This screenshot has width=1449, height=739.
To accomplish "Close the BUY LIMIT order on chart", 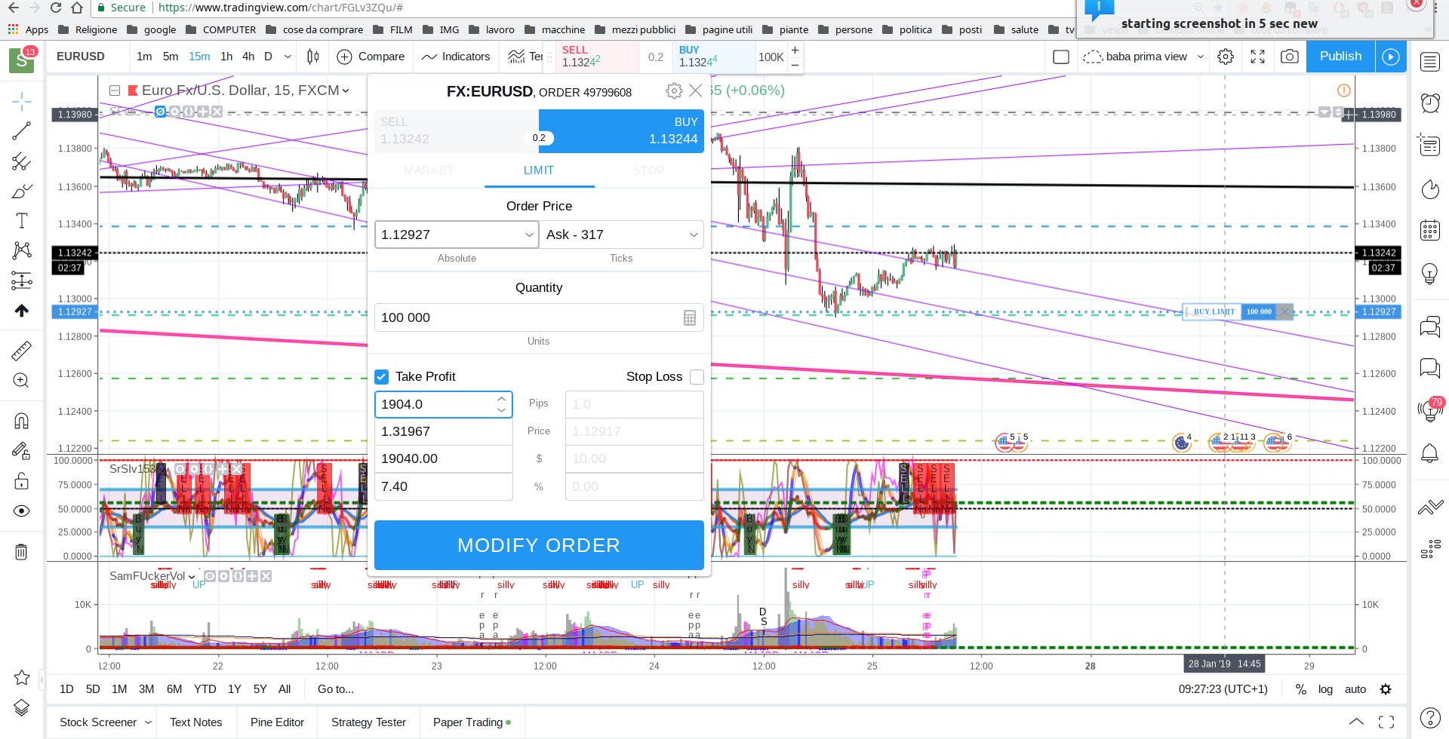I will pos(1284,311).
